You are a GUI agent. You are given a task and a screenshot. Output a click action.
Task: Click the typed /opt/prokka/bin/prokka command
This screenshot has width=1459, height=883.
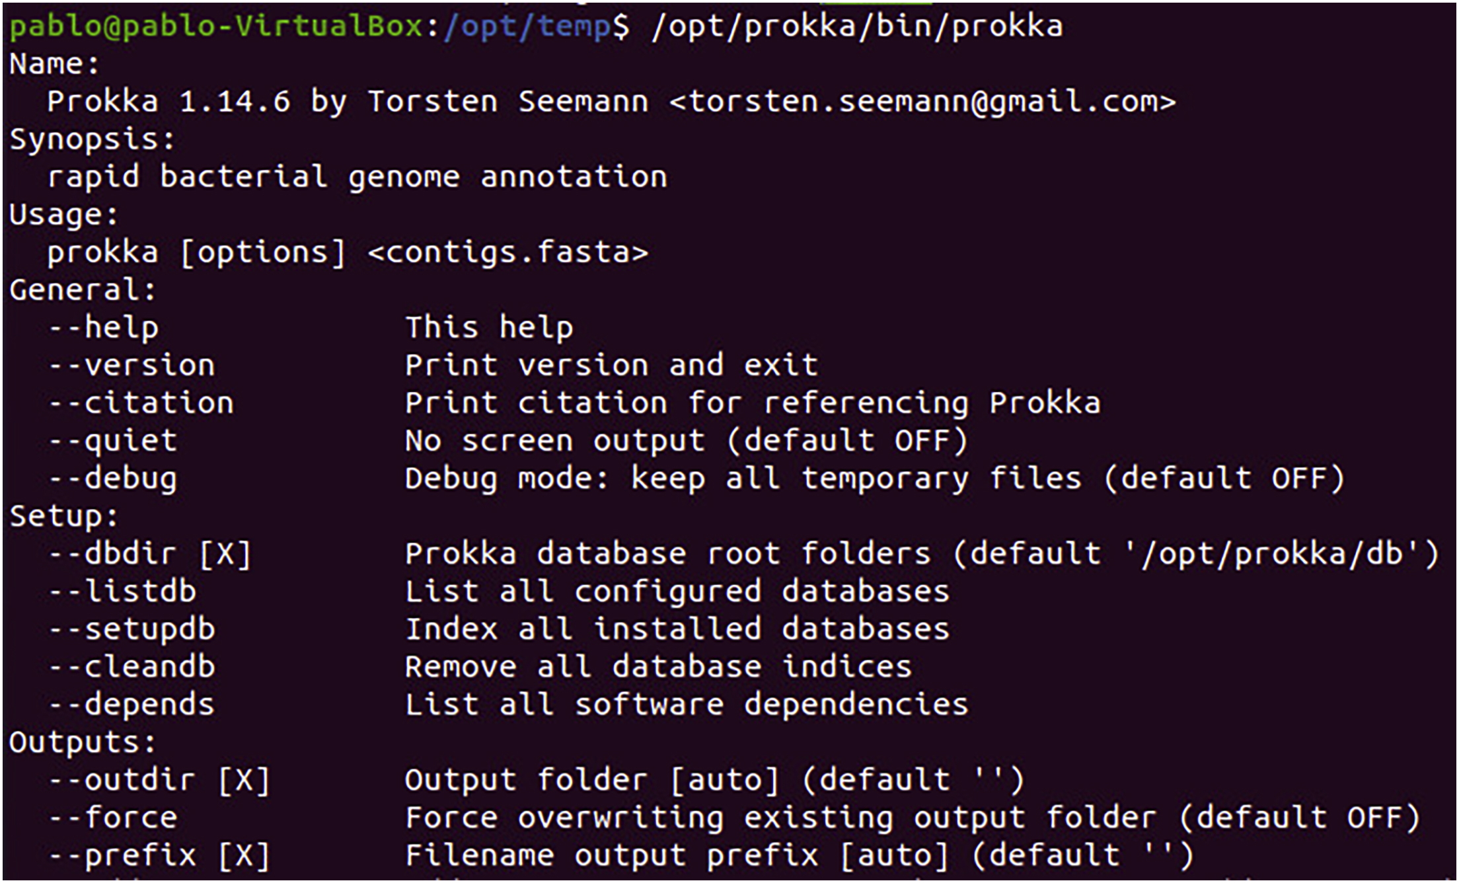[x=857, y=26]
